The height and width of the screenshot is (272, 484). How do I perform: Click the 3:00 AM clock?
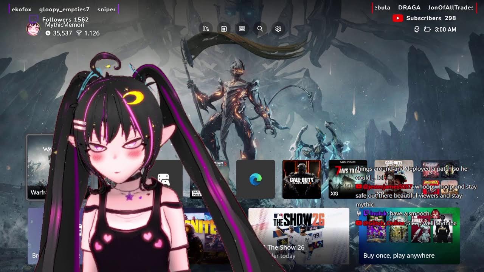point(445,29)
